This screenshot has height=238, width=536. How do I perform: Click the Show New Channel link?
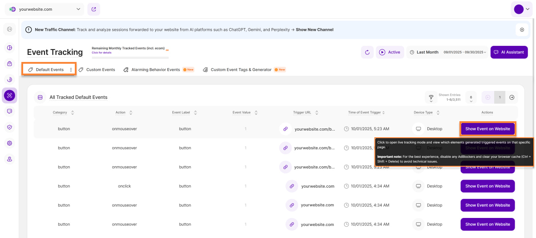(314, 30)
